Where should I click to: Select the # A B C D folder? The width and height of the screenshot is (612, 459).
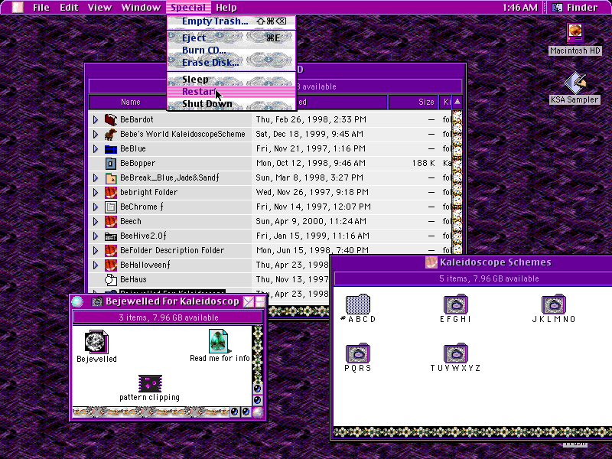pos(358,304)
